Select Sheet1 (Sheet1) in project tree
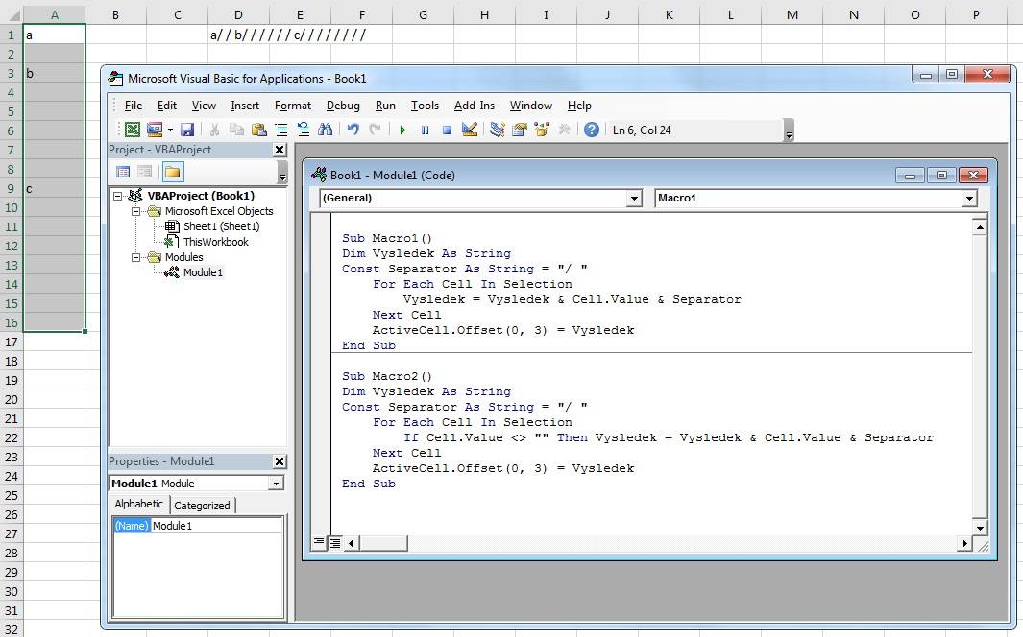This screenshot has height=637, width=1023. (x=221, y=226)
